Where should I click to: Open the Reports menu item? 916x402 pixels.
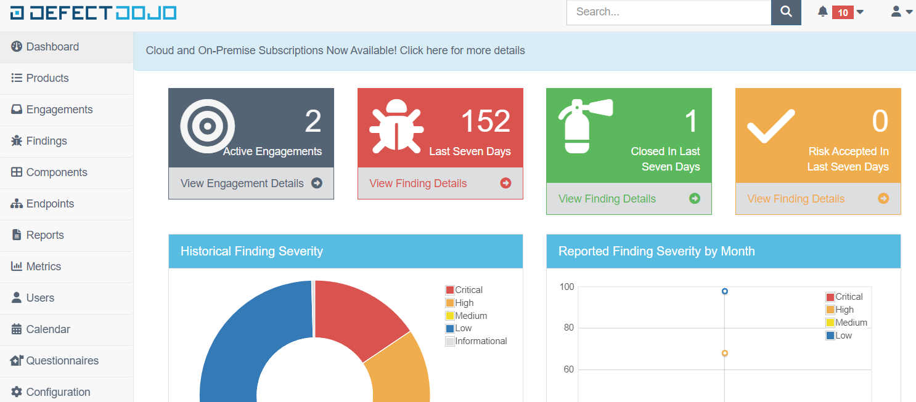coord(67,235)
